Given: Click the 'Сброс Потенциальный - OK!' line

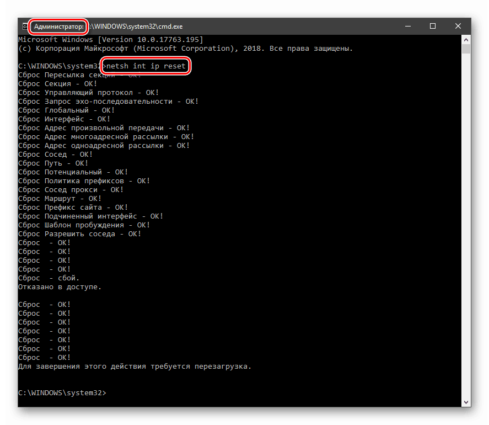Looking at the screenshot, I should (73, 172).
